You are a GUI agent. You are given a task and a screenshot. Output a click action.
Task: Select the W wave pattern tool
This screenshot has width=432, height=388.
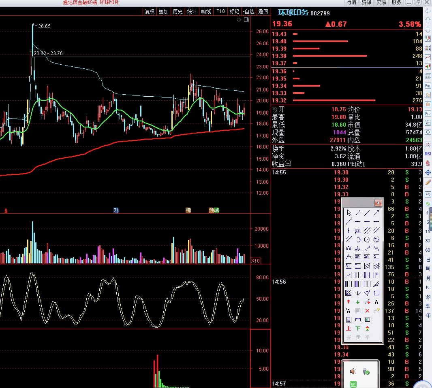tap(349, 248)
